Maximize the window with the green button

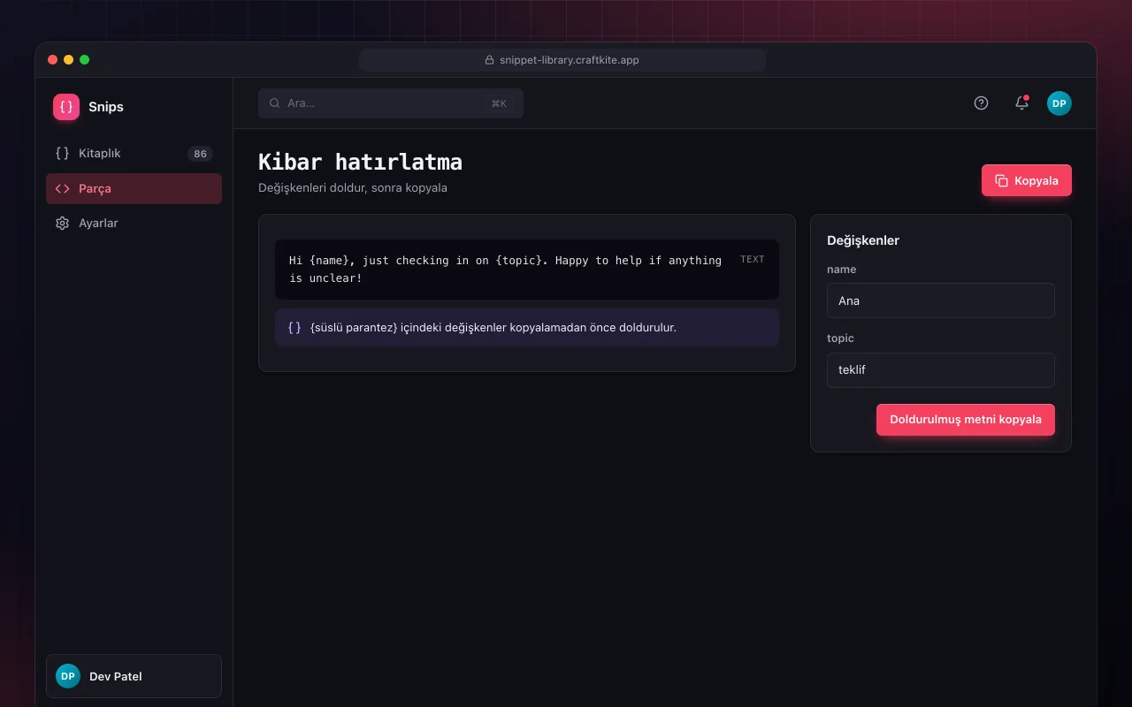[85, 60]
